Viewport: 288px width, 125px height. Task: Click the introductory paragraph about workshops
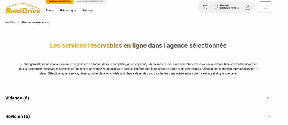(x=138, y=69)
